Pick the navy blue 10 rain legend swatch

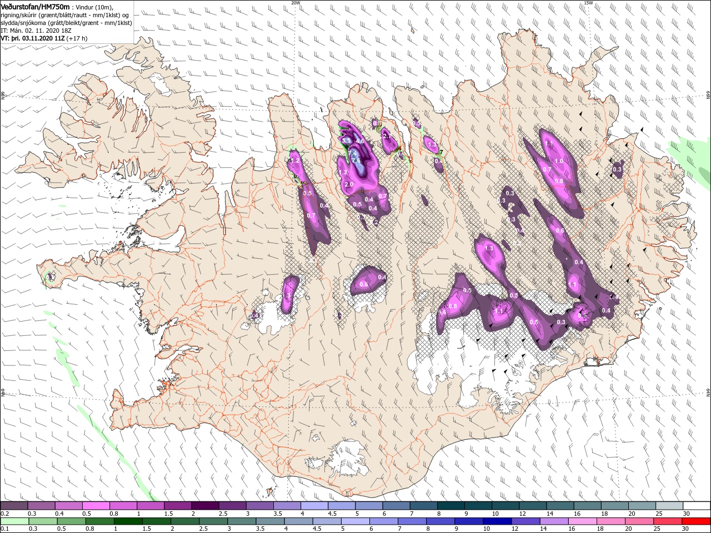tap(498, 521)
